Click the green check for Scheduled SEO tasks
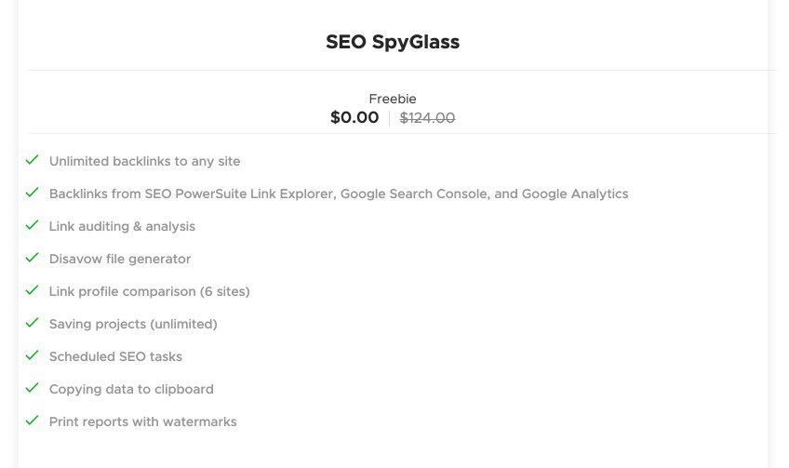 [x=33, y=355]
